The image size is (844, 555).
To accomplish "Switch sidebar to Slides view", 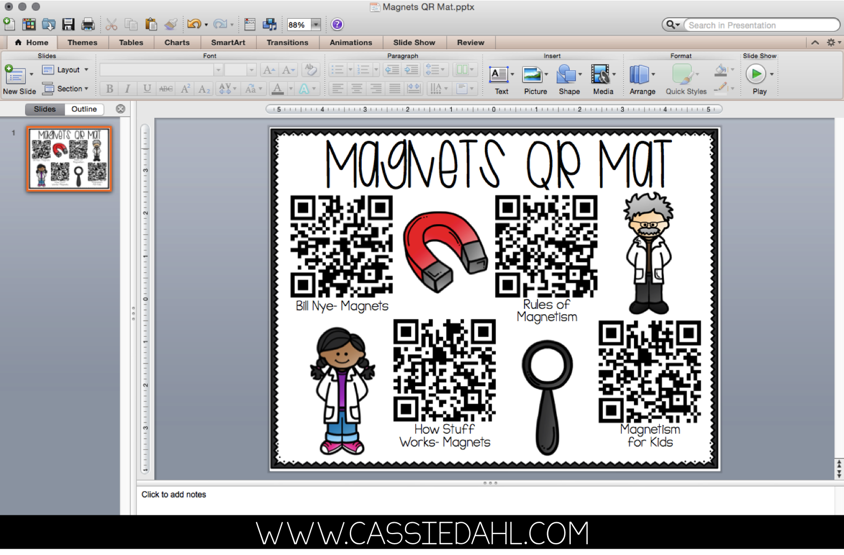I will coord(45,109).
